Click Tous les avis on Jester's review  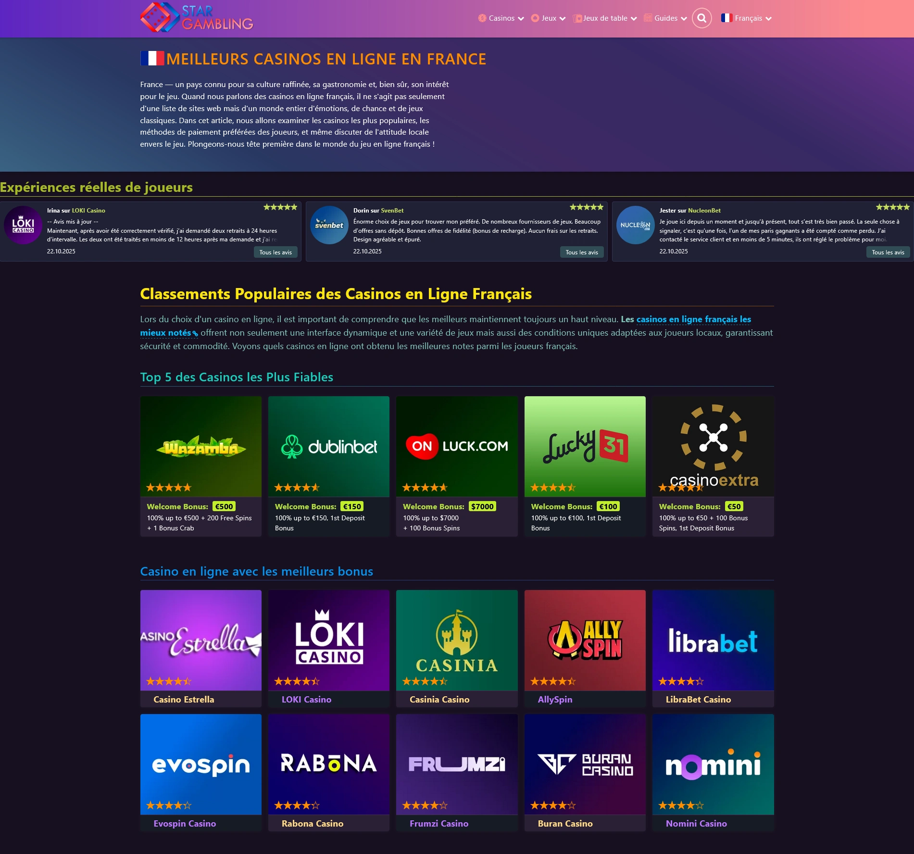click(x=888, y=252)
